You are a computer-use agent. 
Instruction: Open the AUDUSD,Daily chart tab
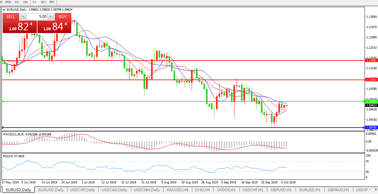(x=51, y=190)
